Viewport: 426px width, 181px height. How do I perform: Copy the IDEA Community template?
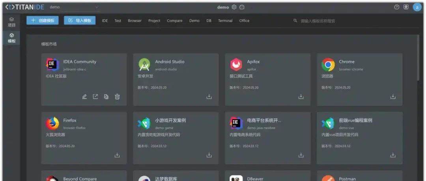pos(106,97)
